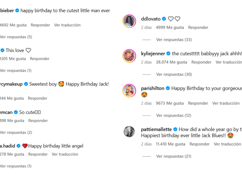Click parishilton's profile picture

point(129,90)
